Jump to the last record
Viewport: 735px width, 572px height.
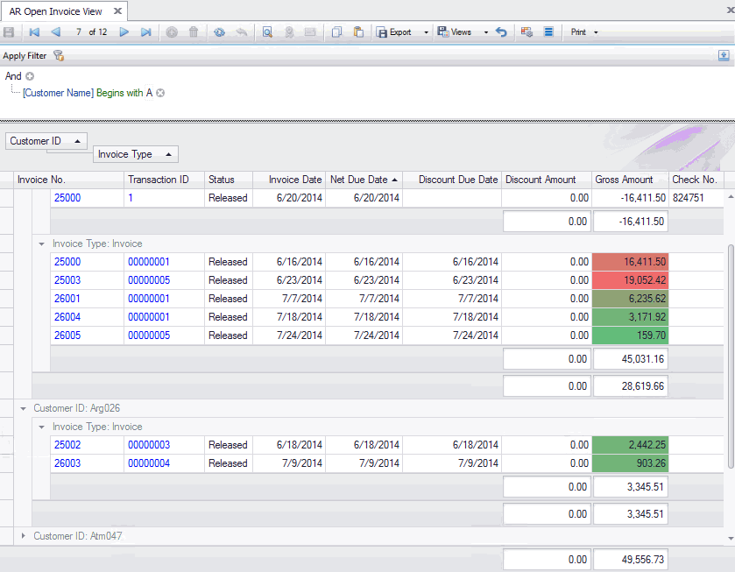pyautogui.click(x=146, y=32)
